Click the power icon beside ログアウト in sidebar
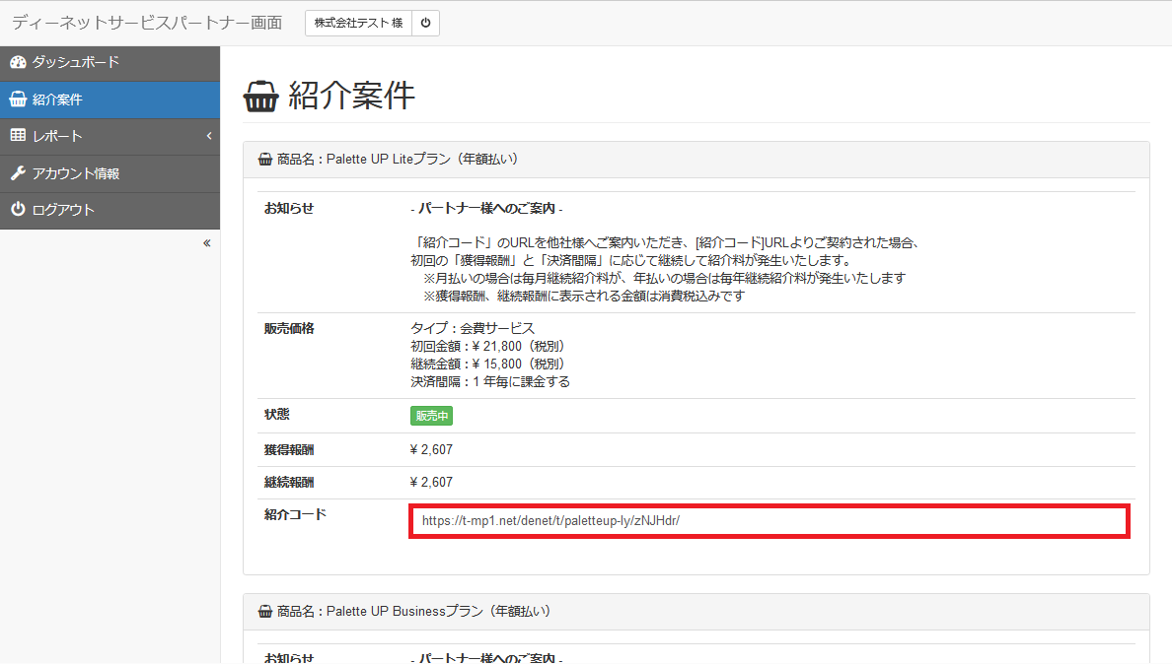Image resolution: width=1172 pixels, height=664 pixels. coord(18,210)
